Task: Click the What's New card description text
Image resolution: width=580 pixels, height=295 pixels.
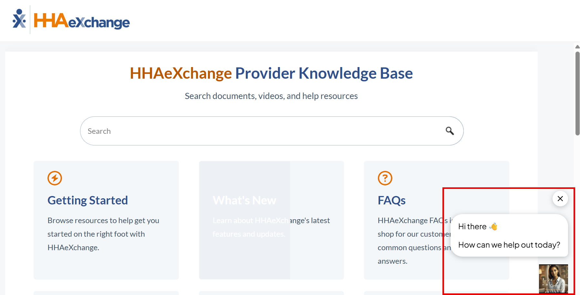Action: pos(271,227)
